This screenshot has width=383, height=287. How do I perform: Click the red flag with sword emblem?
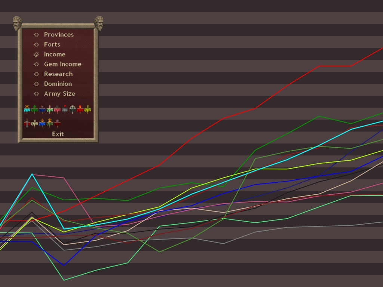[27, 123]
